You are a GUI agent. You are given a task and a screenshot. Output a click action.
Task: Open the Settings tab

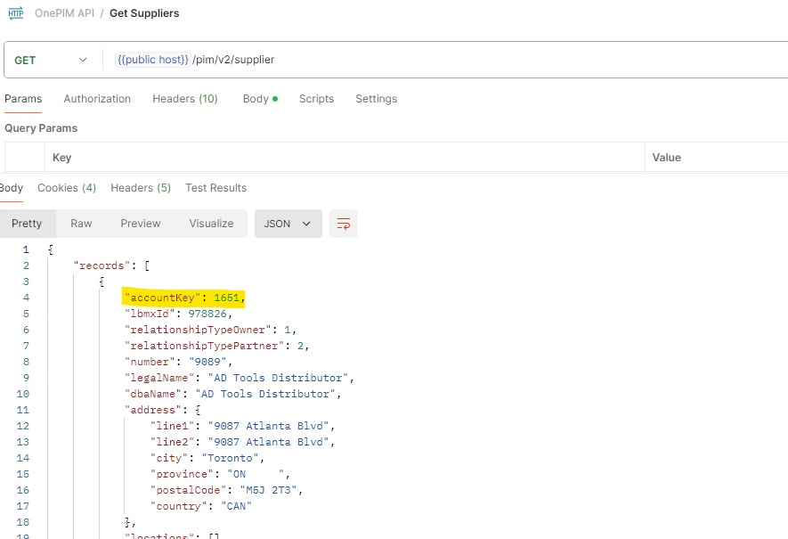(x=377, y=99)
